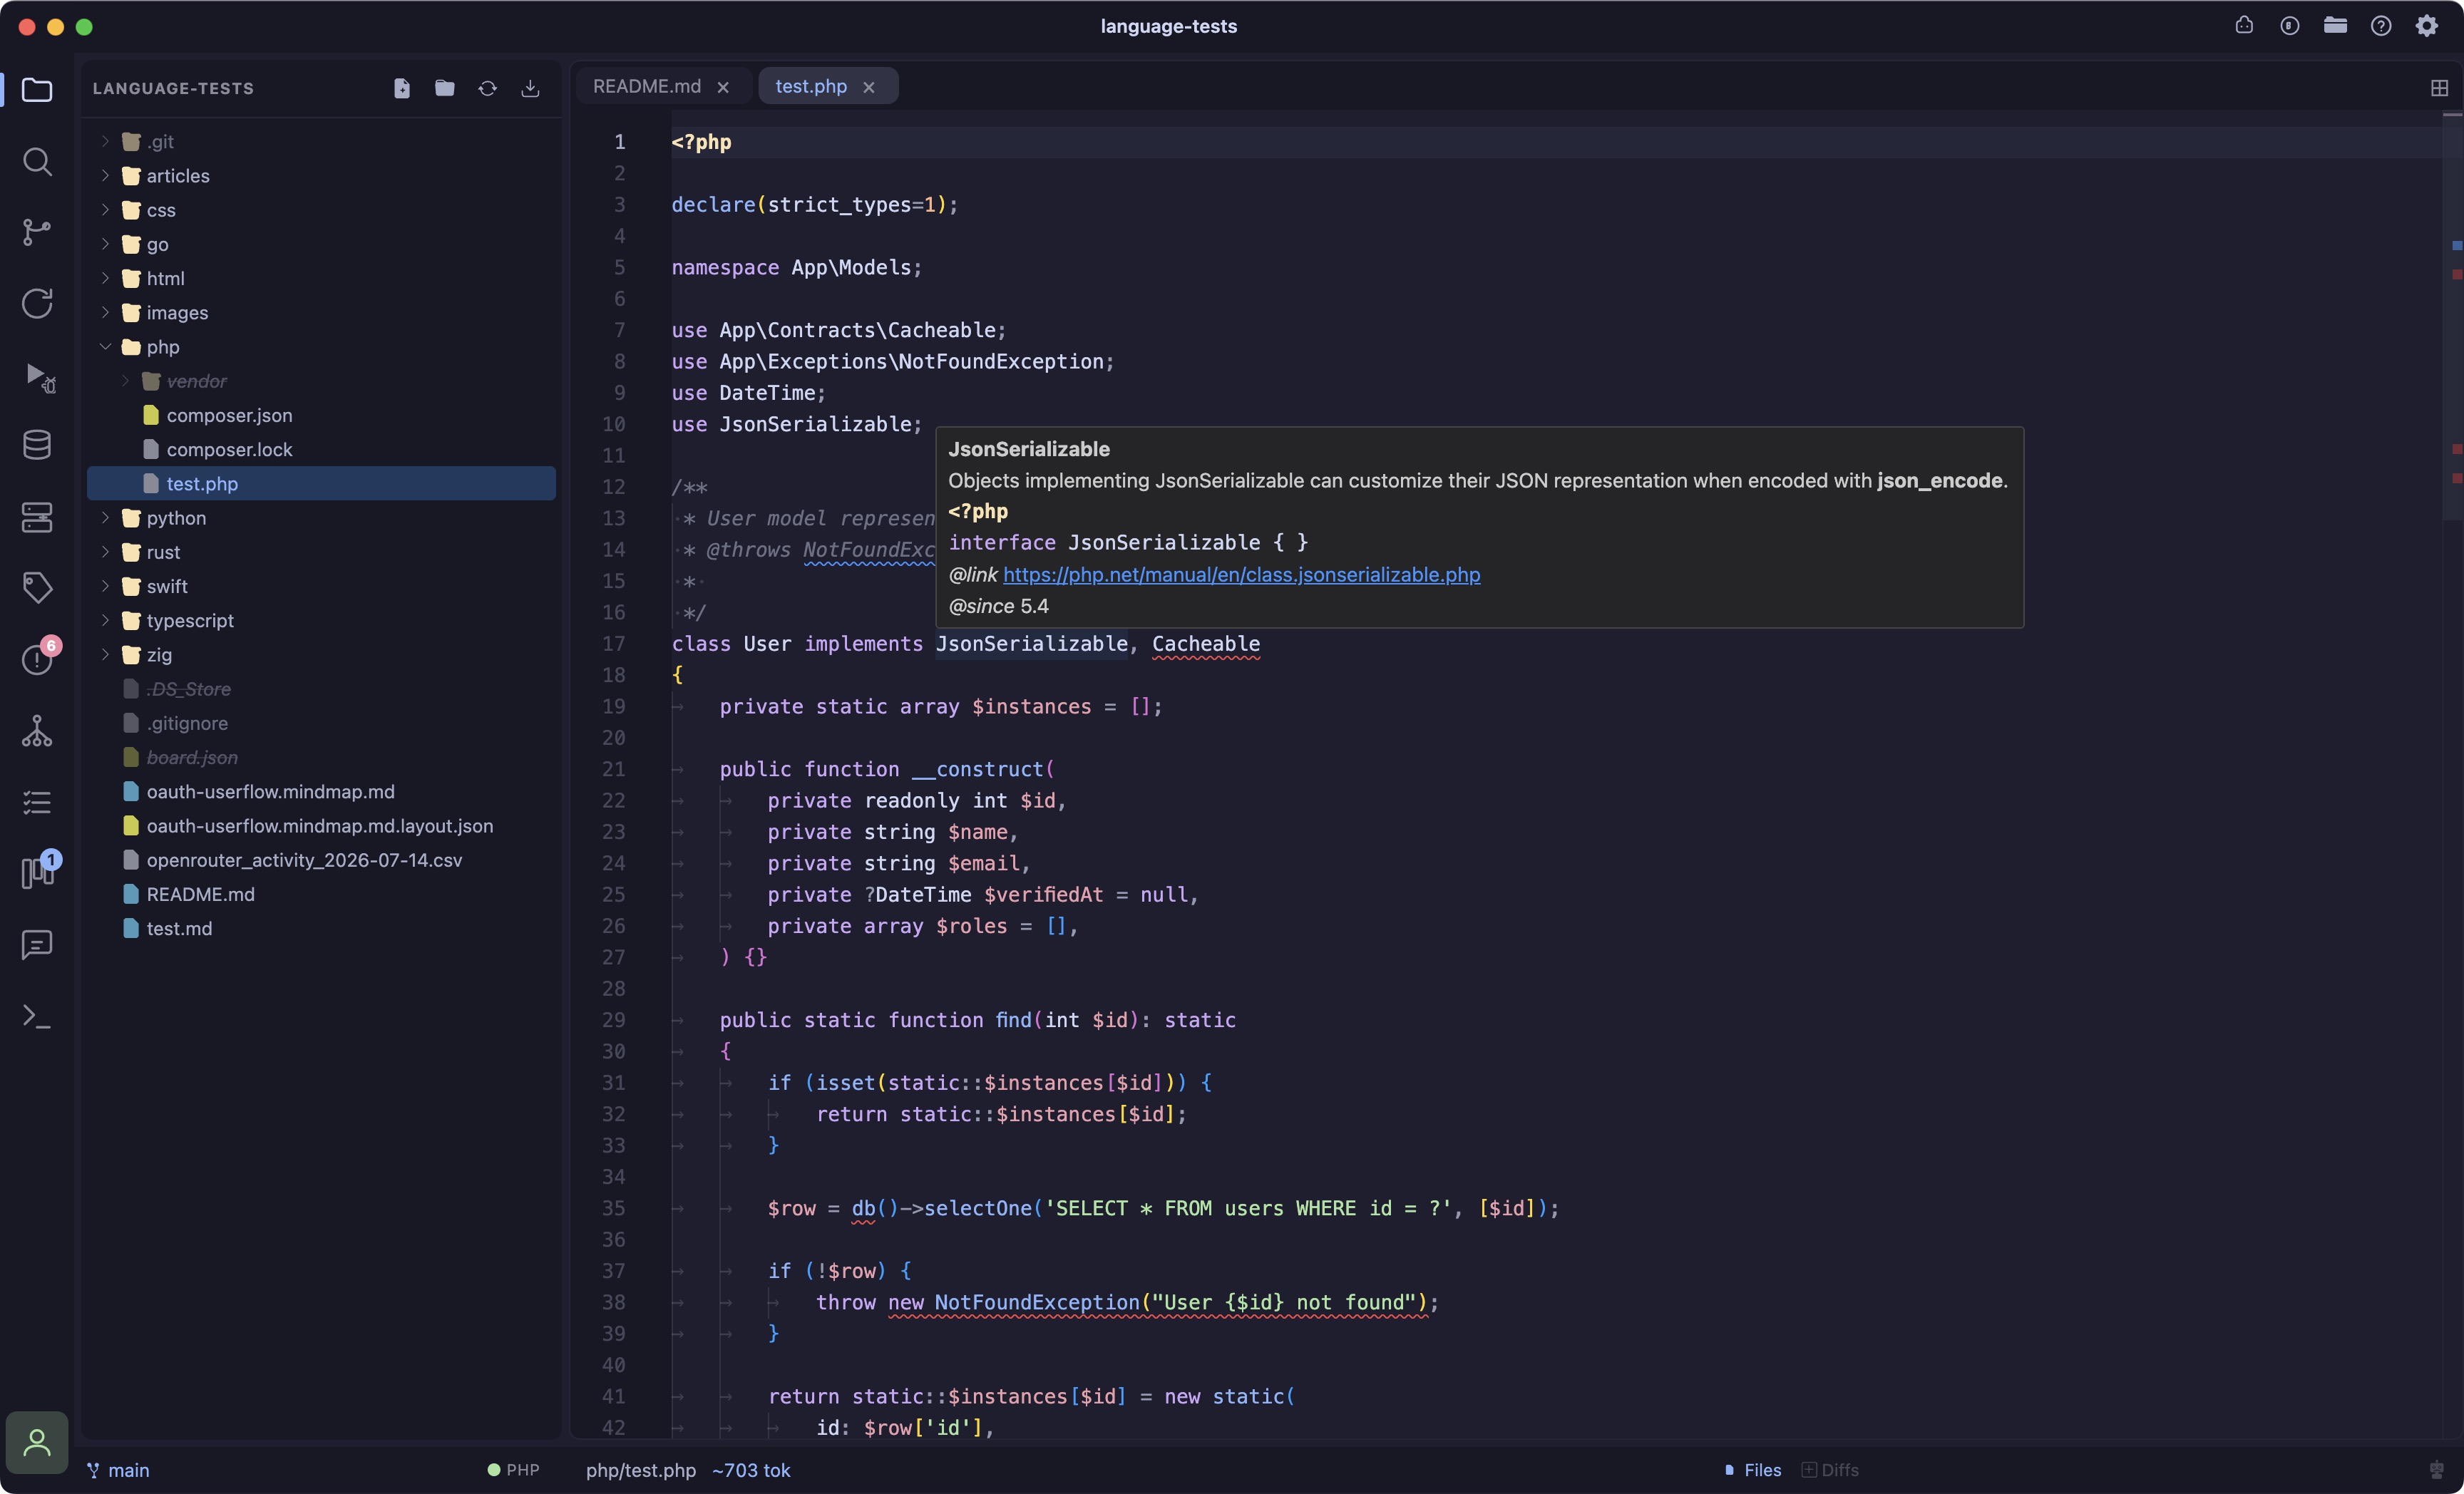Expand the rust folder

click(x=105, y=552)
